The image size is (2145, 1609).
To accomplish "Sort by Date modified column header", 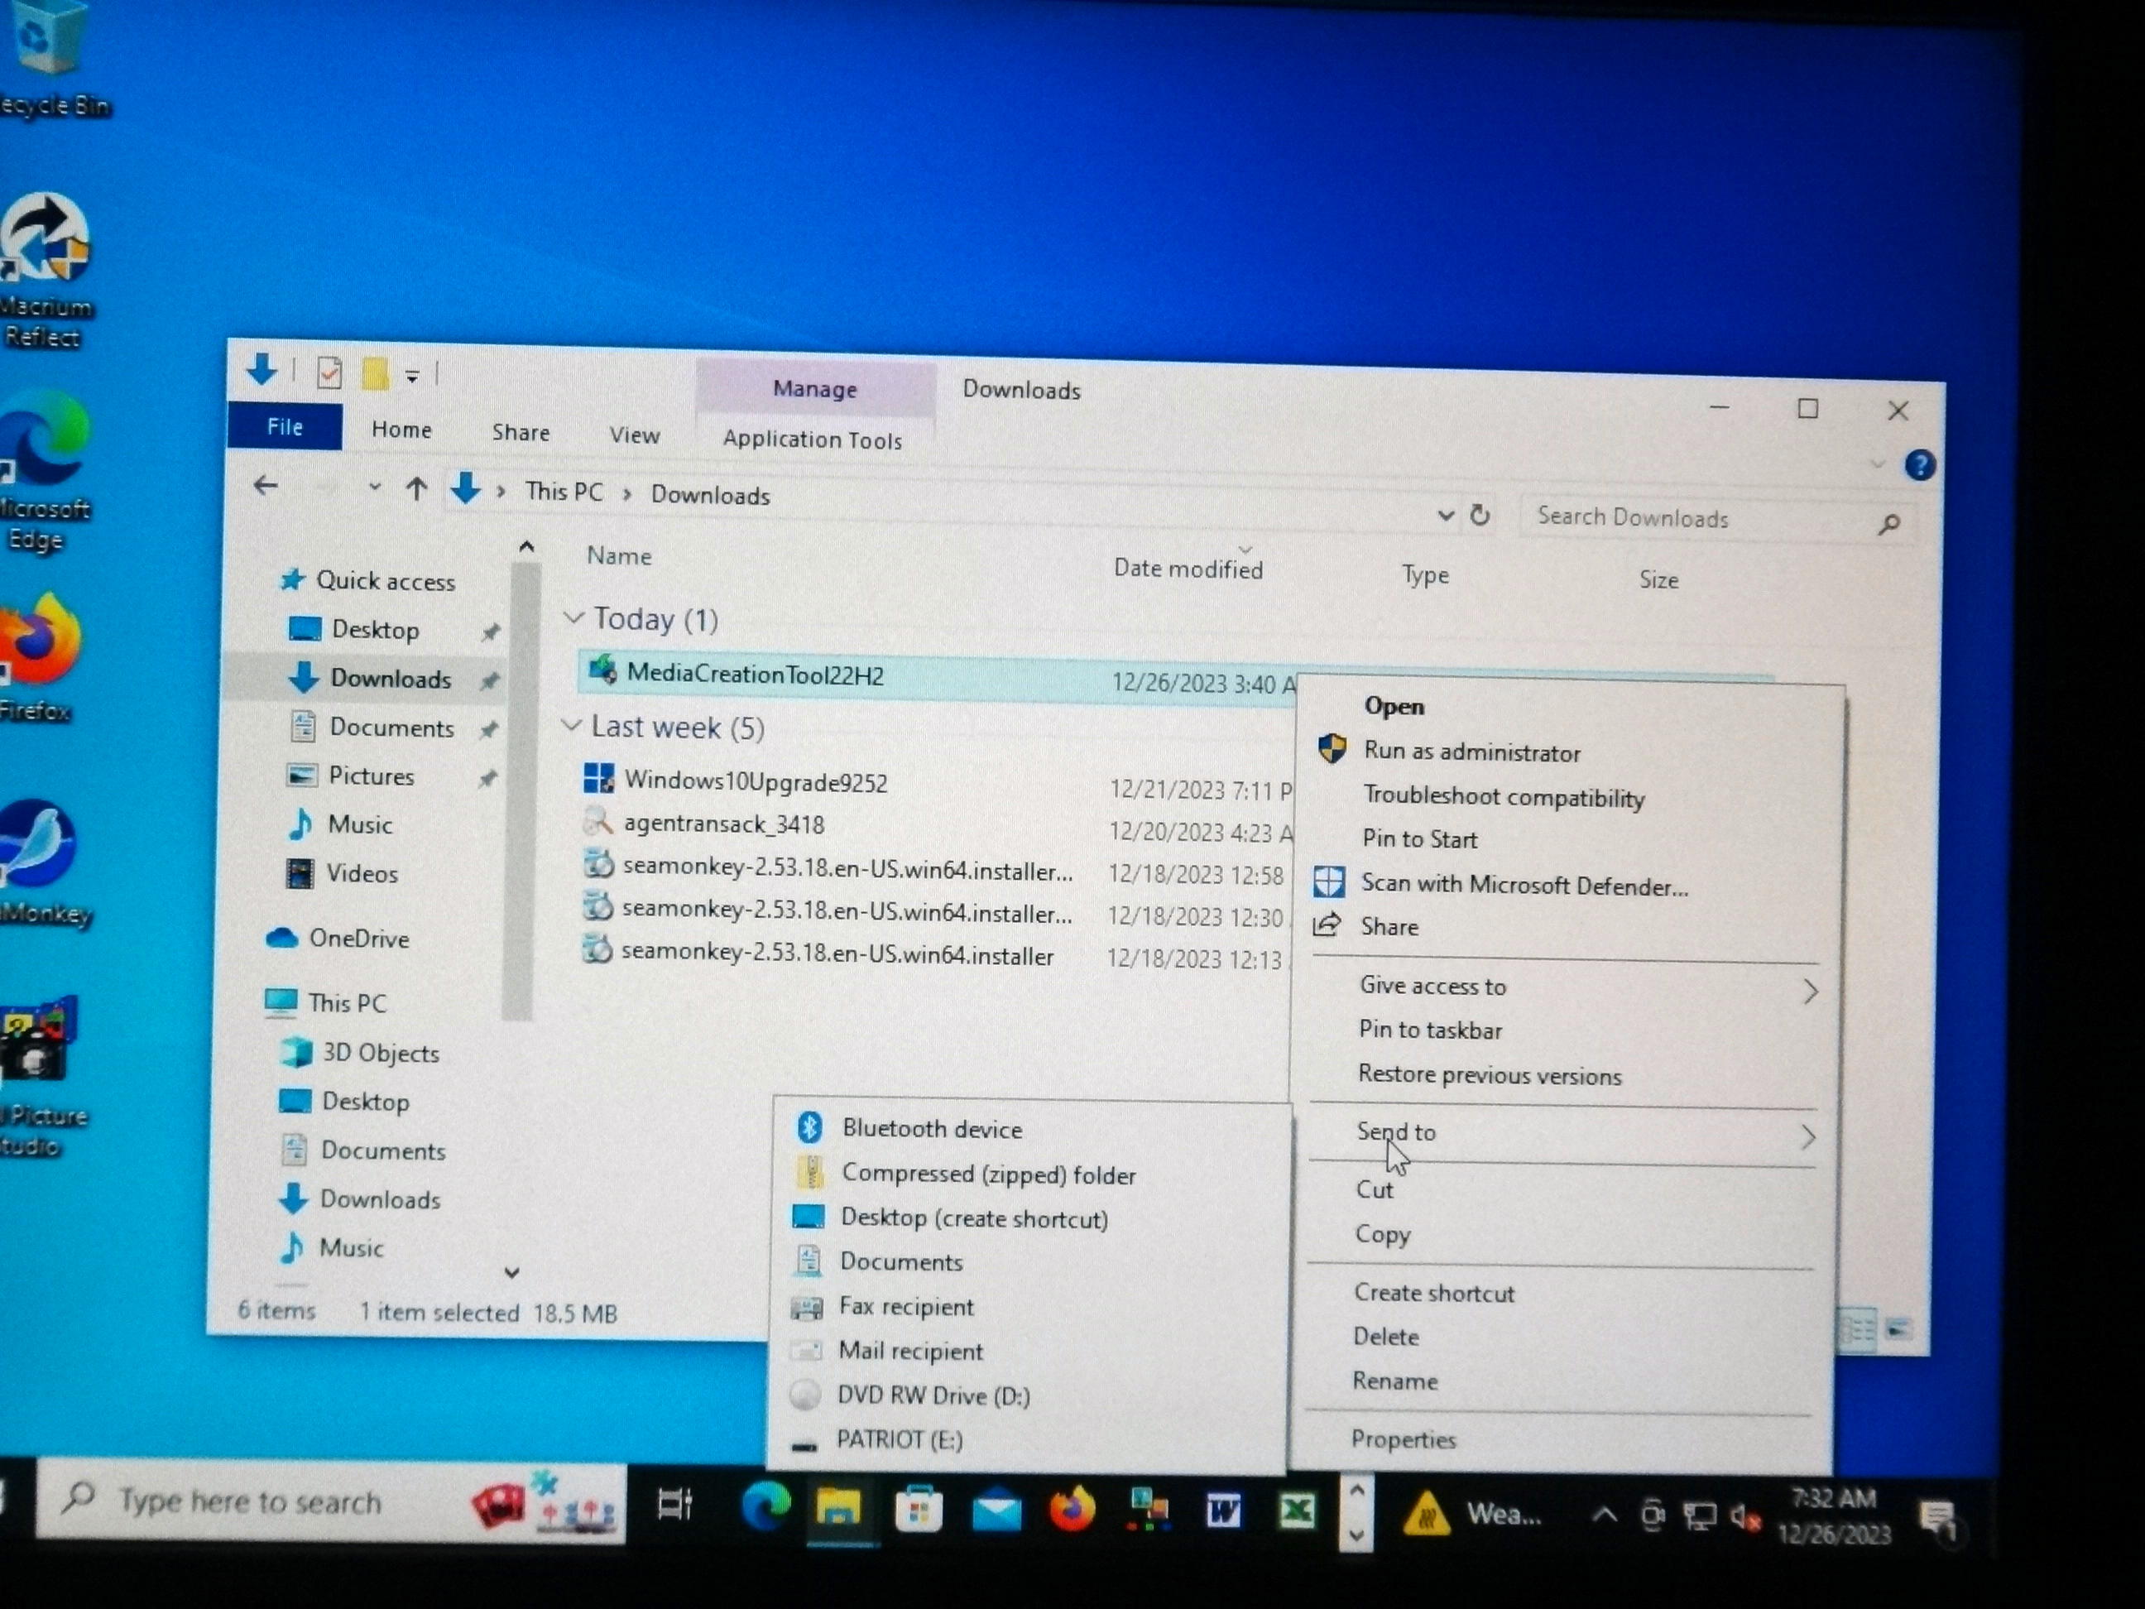I will tap(1188, 569).
